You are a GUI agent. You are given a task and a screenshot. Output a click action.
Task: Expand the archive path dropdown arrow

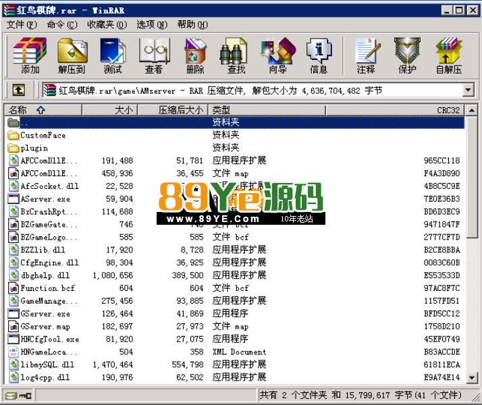point(468,90)
